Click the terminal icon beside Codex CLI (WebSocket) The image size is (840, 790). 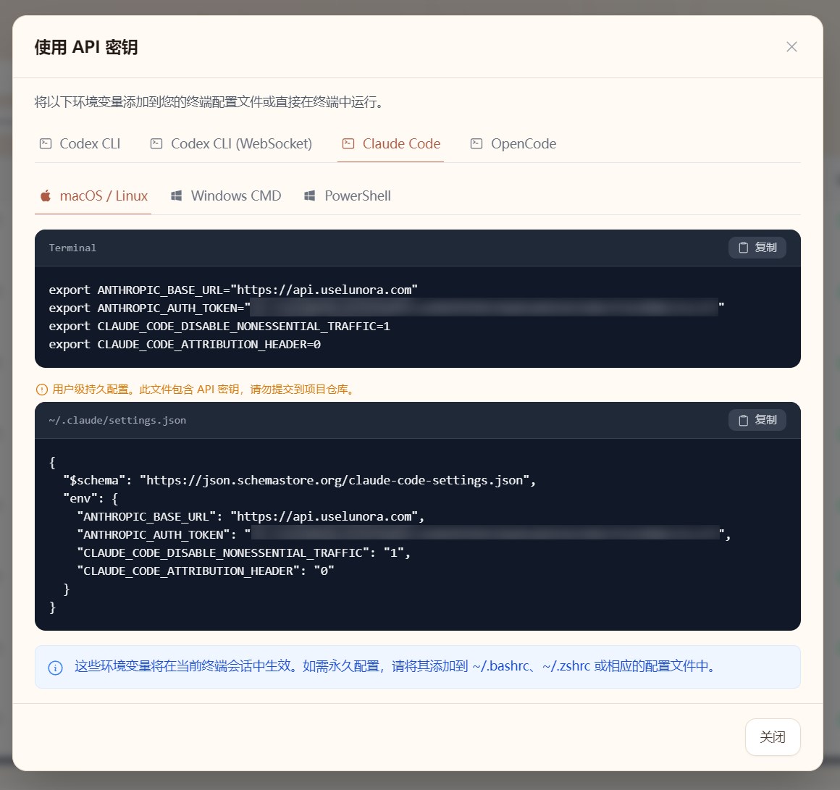click(156, 143)
